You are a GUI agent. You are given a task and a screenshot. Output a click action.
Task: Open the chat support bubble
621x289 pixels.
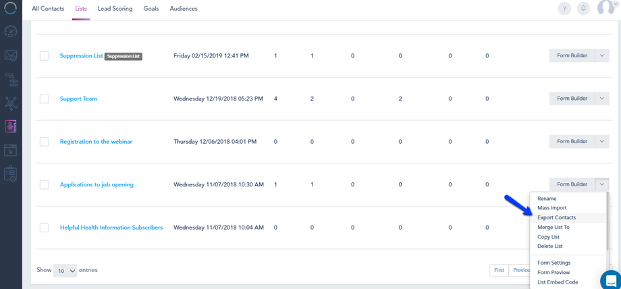pos(611,280)
